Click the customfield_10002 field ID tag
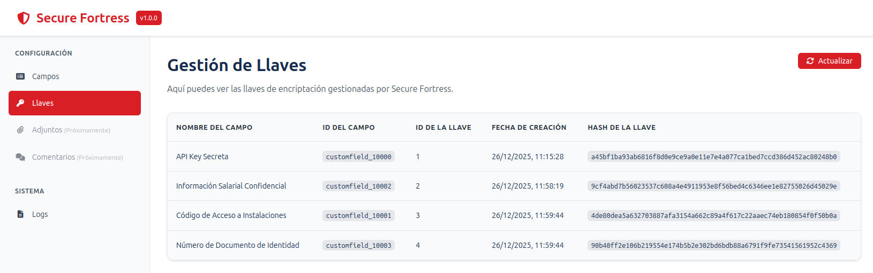Image resolution: width=873 pixels, height=273 pixels. coord(358,186)
